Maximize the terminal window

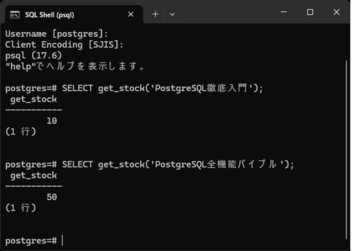tap(310, 12)
